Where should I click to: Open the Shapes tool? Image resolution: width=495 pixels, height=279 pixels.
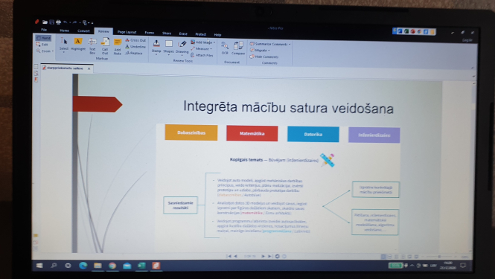pyautogui.click(x=168, y=47)
